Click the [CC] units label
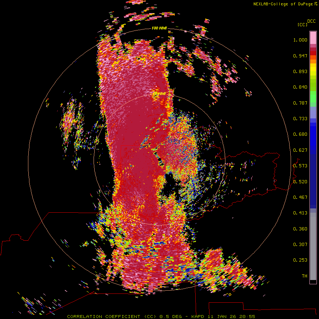 303,24
